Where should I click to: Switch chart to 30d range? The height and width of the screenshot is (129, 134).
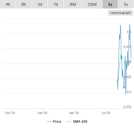point(73,4)
